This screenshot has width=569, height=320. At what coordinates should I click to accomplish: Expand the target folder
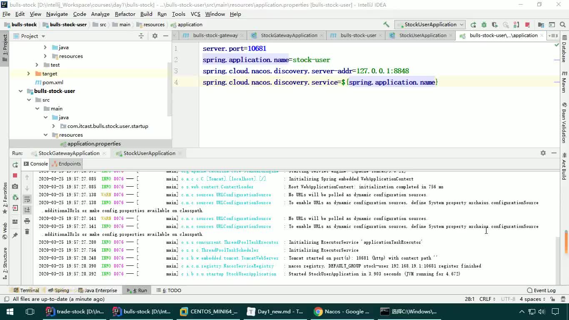click(x=28, y=73)
